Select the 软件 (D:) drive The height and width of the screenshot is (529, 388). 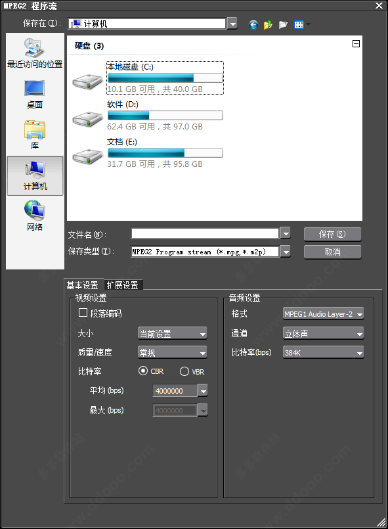[148, 116]
